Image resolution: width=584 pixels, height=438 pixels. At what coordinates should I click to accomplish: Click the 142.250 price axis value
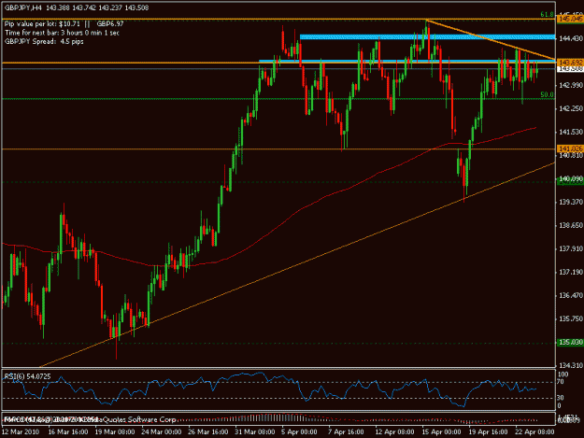click(570, 108)
